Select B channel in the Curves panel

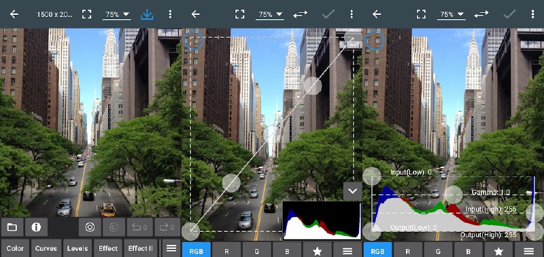(x=287, y=252)
